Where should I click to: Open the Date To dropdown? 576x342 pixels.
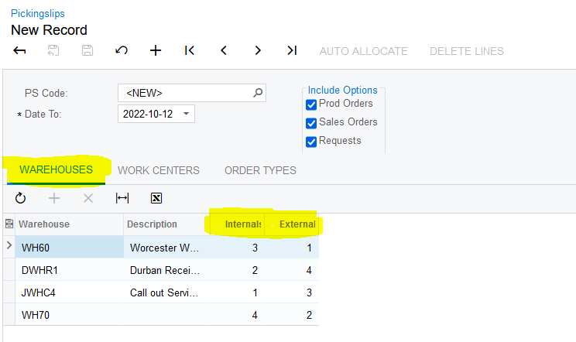[186, 114]
